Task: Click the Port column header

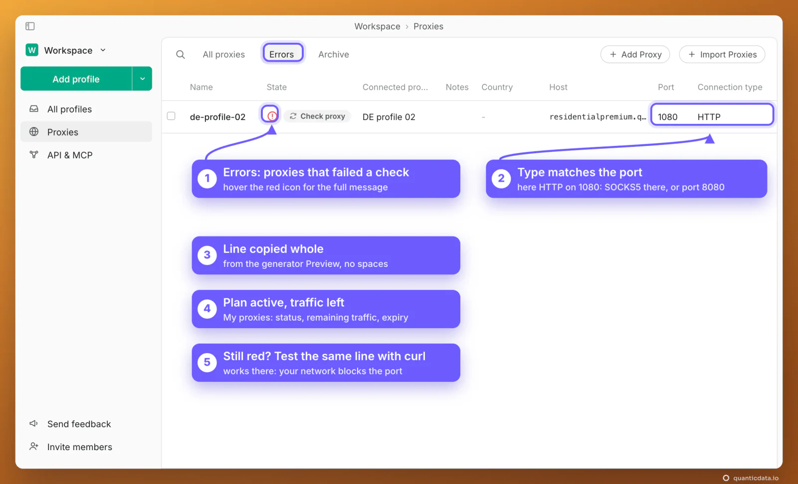Action: (x=665, y=87)
